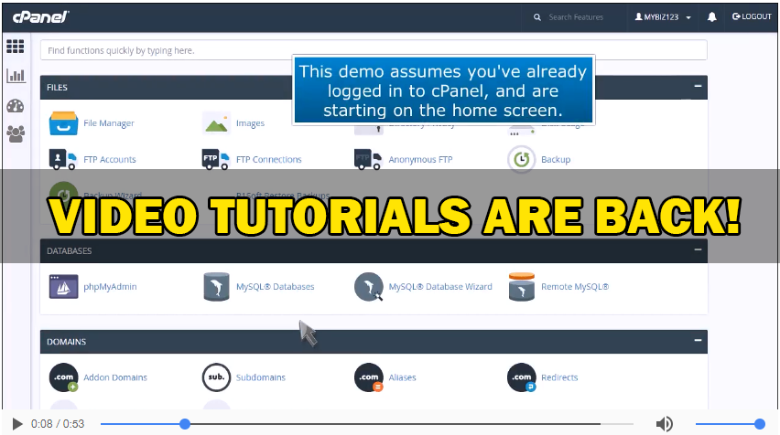Click the Anonymous FTP link
The width and height of the screenshot is (780, 435).
click(420, 159)
